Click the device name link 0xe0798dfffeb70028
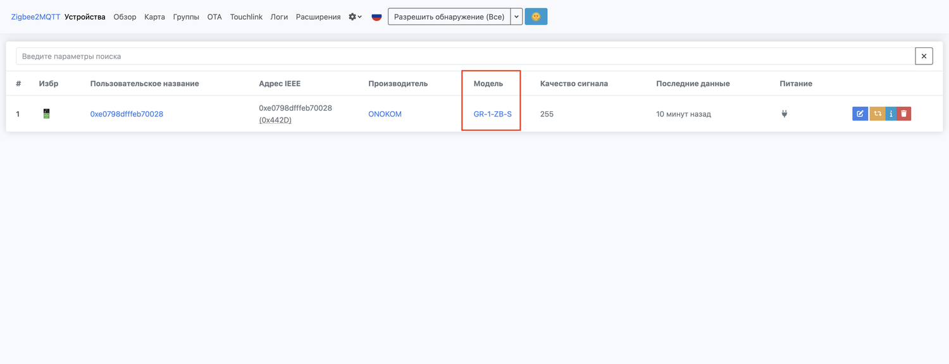The height and width of the screenshot is (364, 949). click(x=127, y=114)
